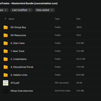The height and width of the screenshot is (101, 101).
Task: Click the 188 B size value
Action: (x=79, y=27)
